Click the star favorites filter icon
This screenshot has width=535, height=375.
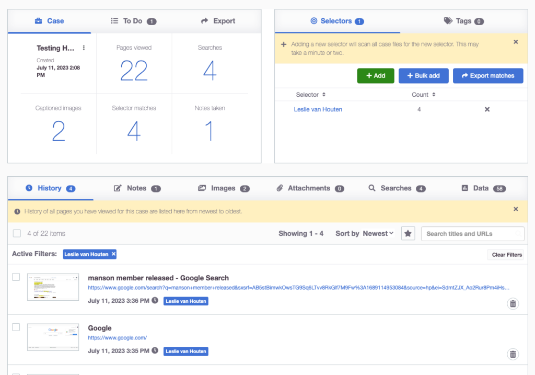pyautogui.click(x=408, y=234)
